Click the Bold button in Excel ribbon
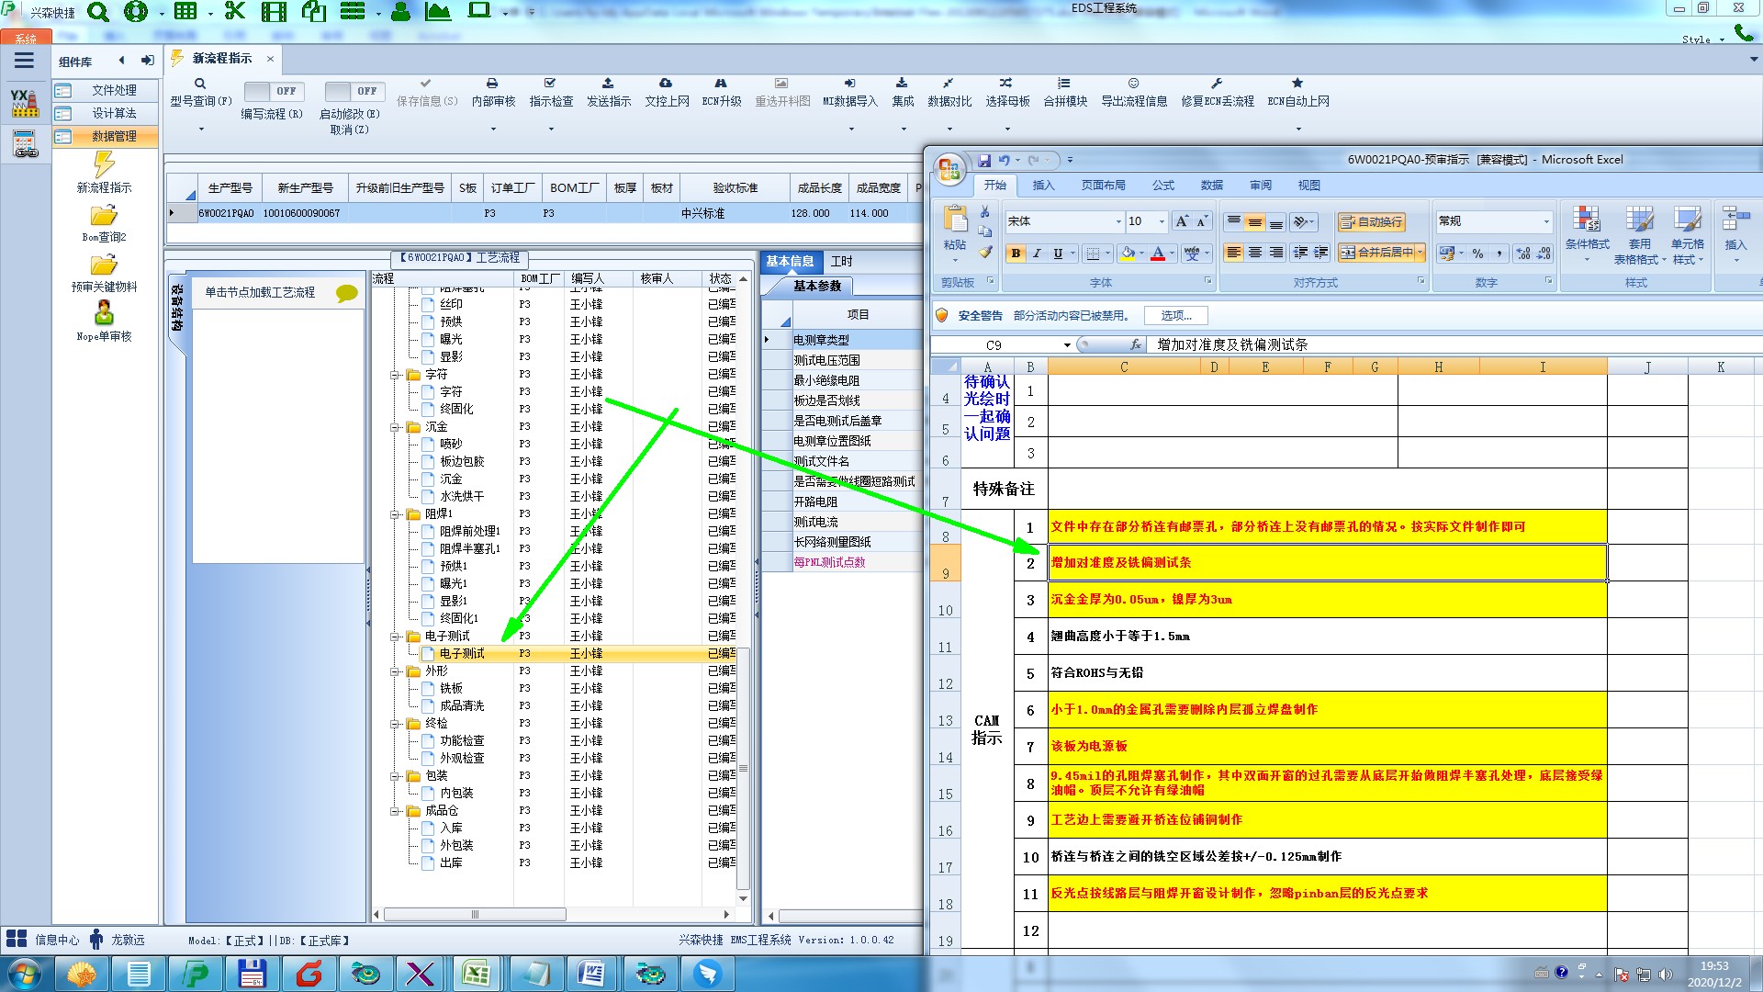 pyautogui.click(x=1016, y=254)
